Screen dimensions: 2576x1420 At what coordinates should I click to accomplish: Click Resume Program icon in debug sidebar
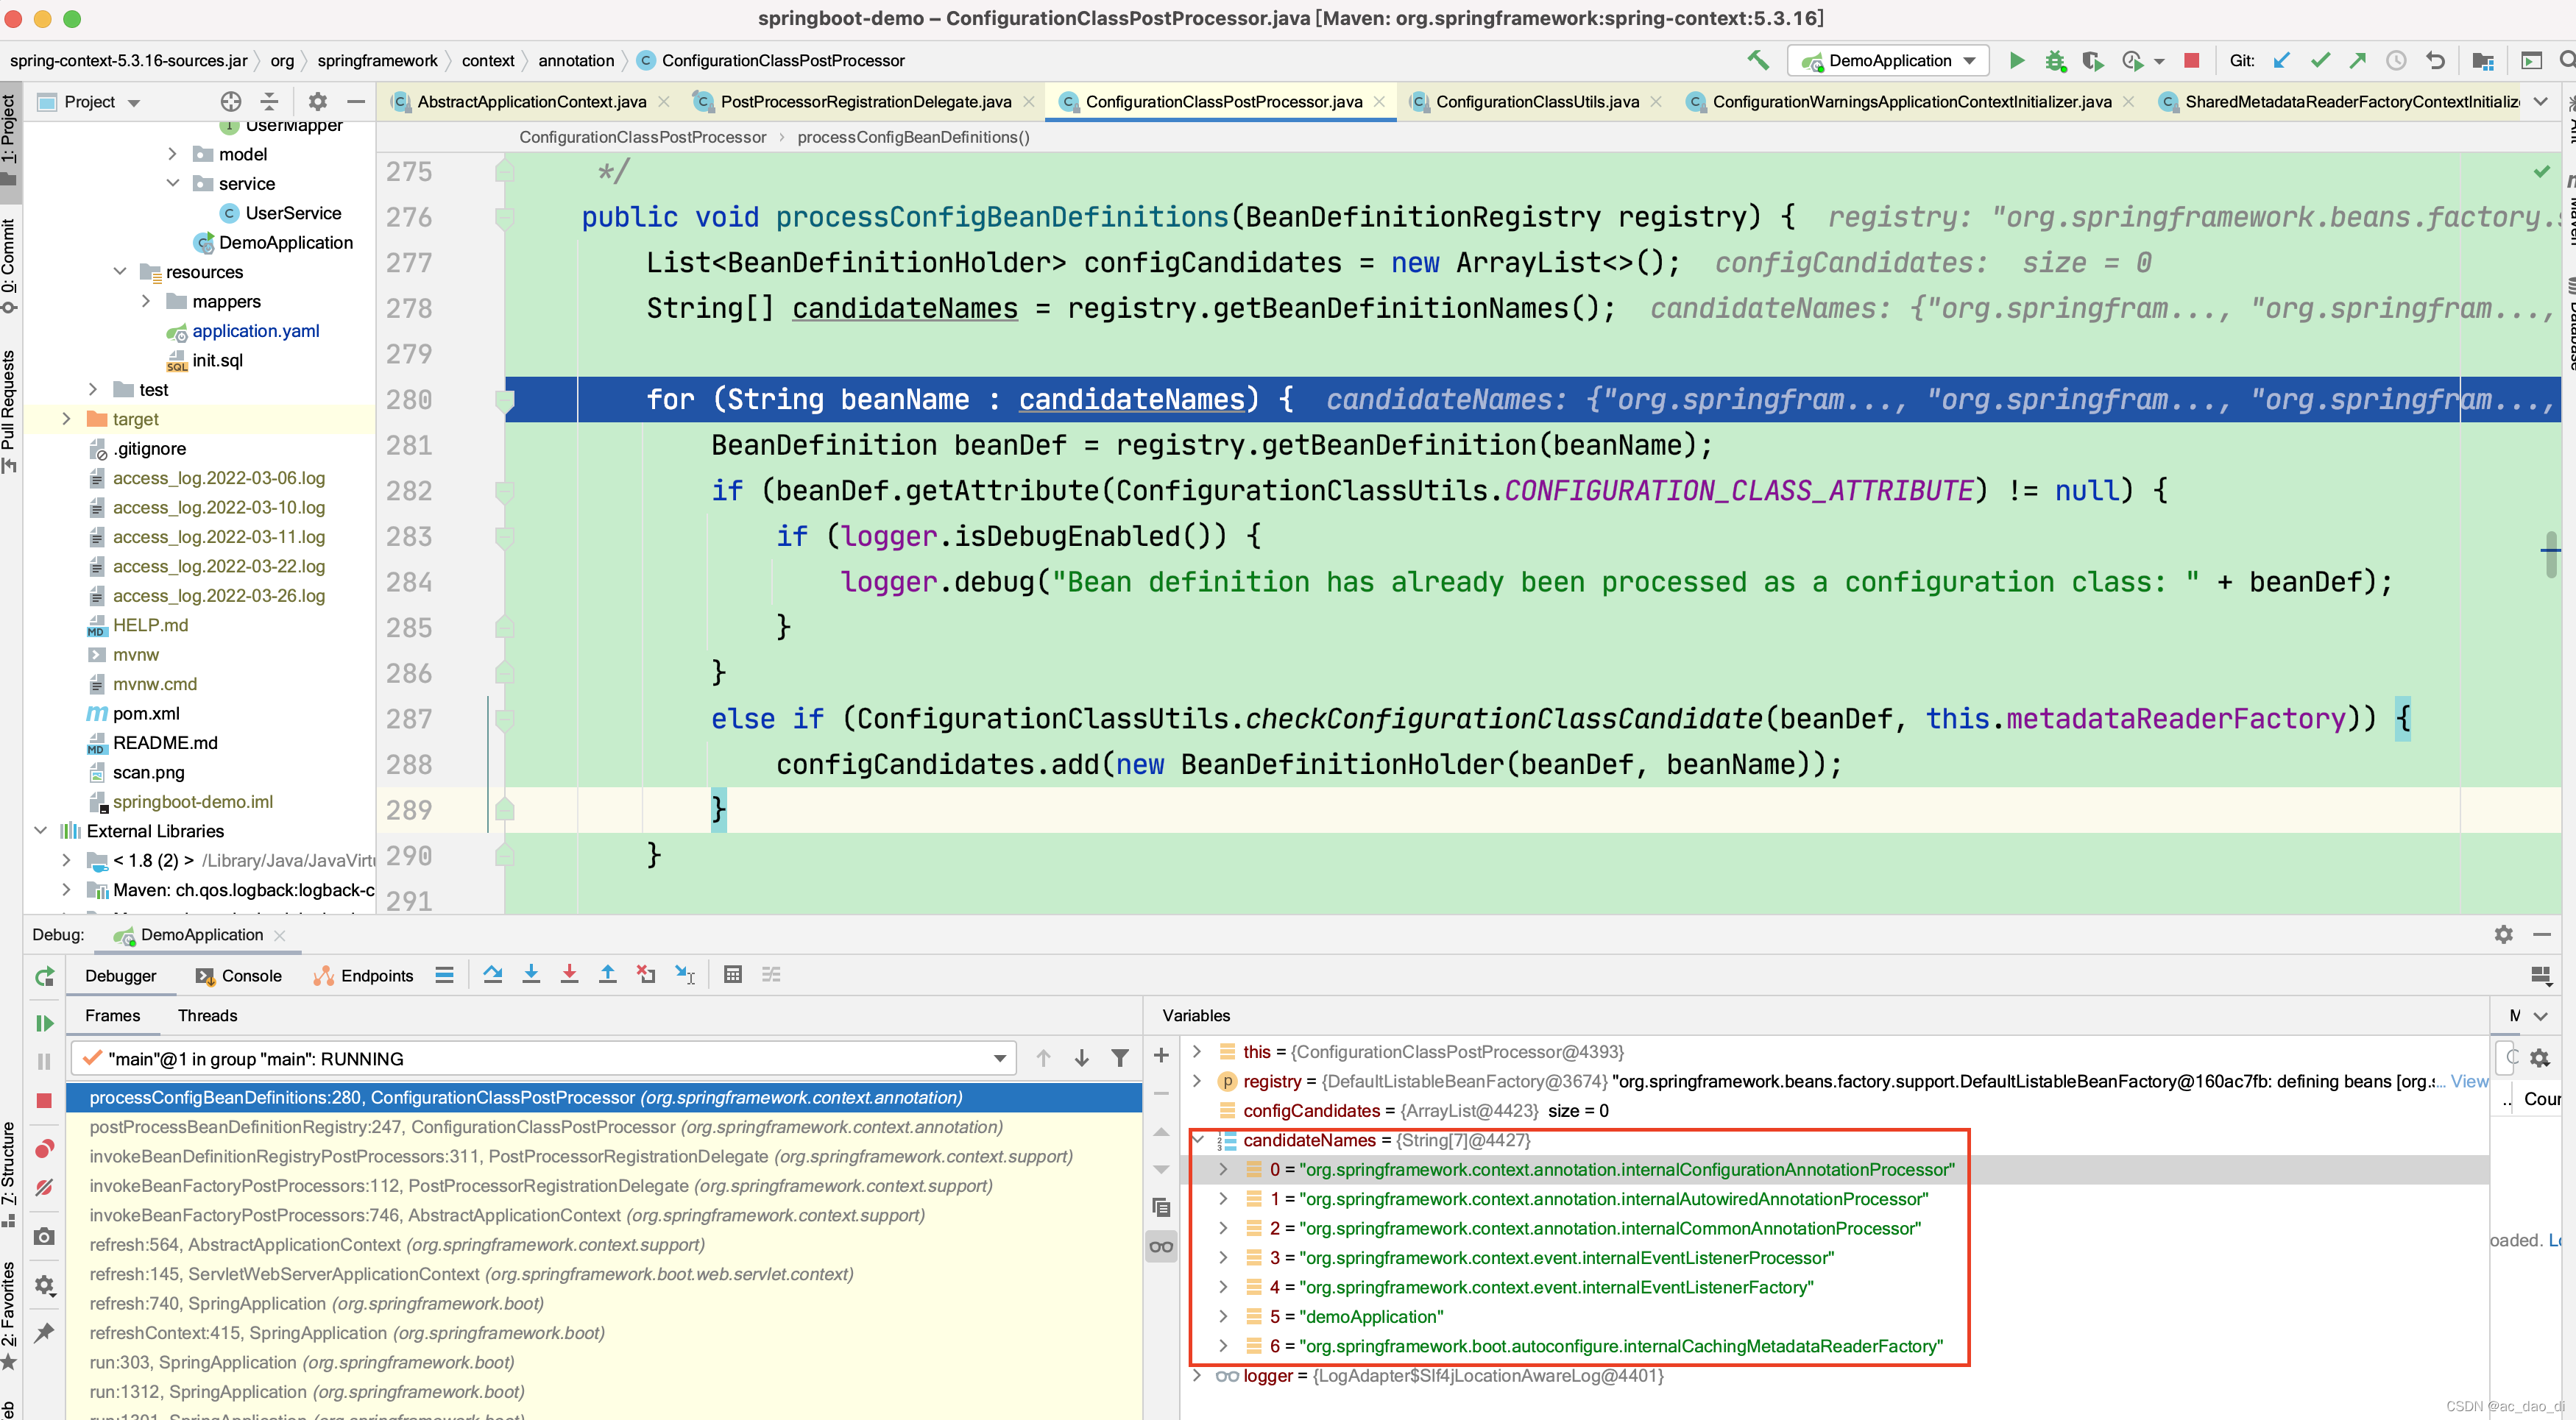(44, 1023)
